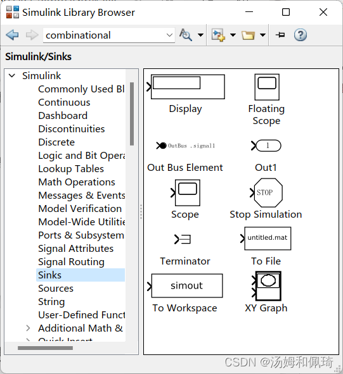Viewport: 343px width, 374px height.
Task: Click the 'Out Bus Element' label text
Action: 184,168
